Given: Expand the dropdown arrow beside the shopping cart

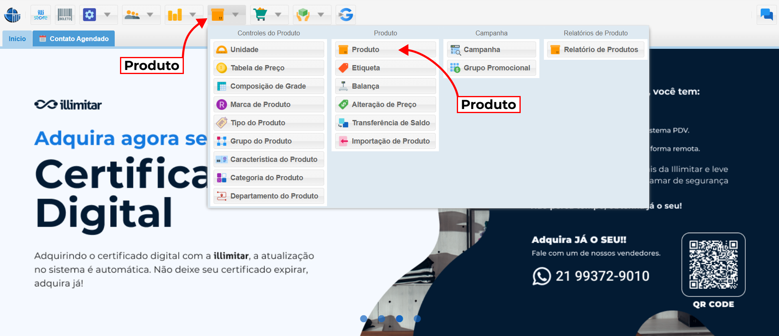Looking at the screenshot, I should [x=278, y=15].
